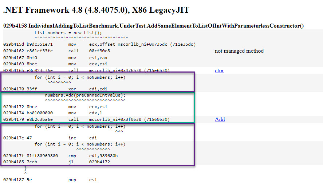The image size is (323, 188).
Task: Click the 'mov ecx,offset mscorlib_ni+0x735dc' instruction
Action: point(132,44)
